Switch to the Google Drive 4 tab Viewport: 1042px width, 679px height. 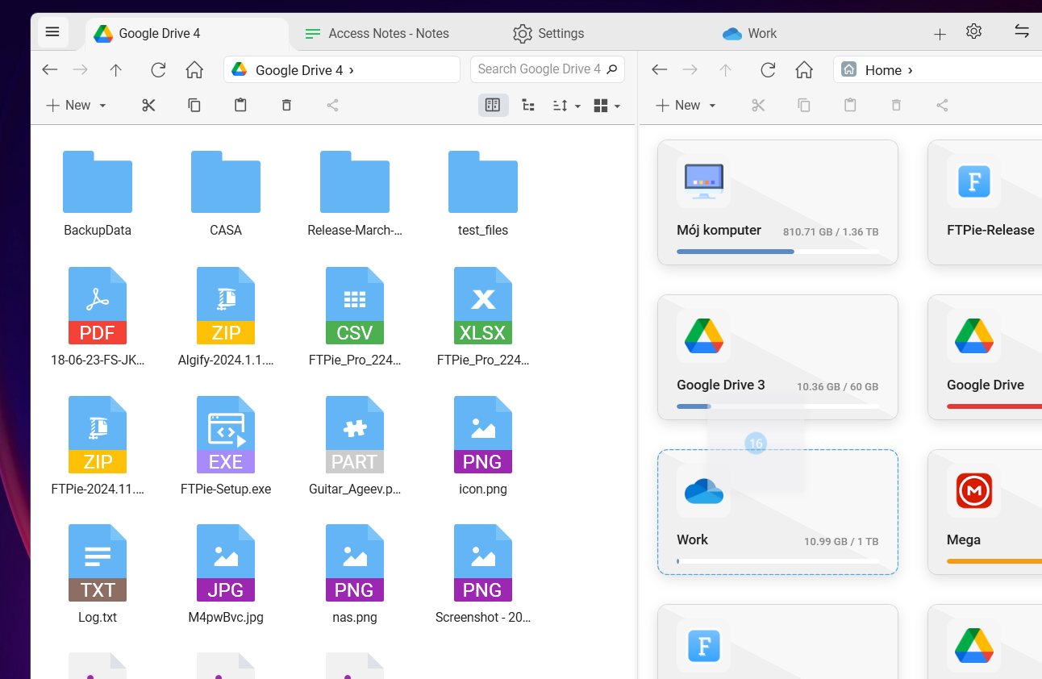(186, 33)
